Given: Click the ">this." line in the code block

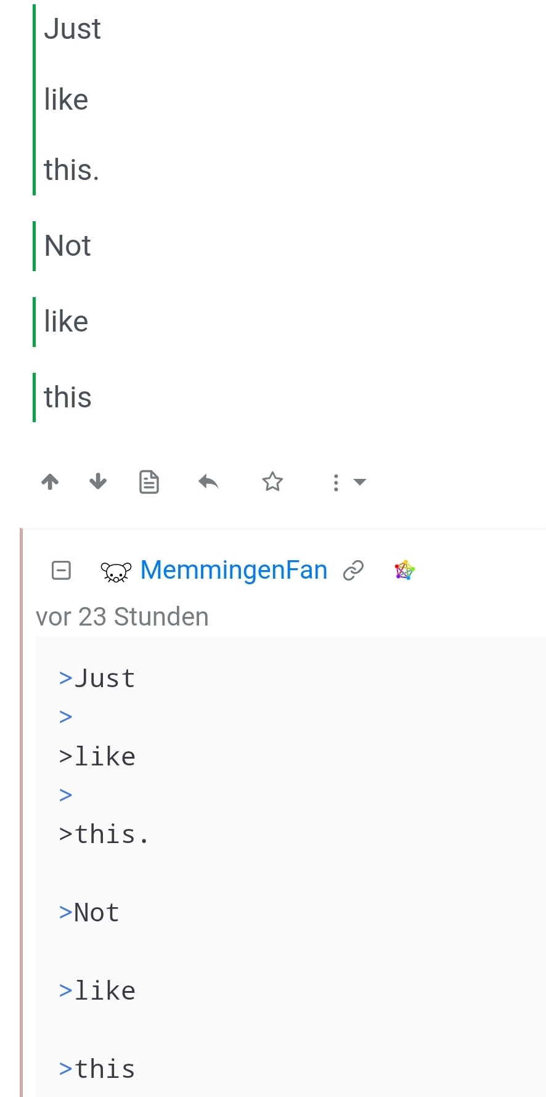Looking at the screenshot, I should pyautogui.click(x=104, y=834).
